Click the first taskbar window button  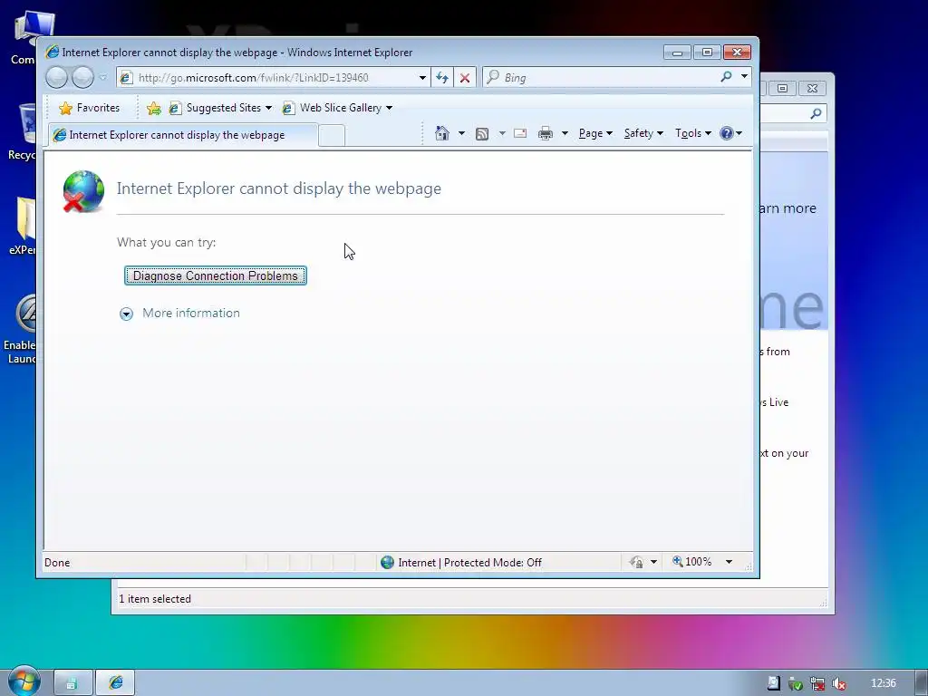coord(72,683)
